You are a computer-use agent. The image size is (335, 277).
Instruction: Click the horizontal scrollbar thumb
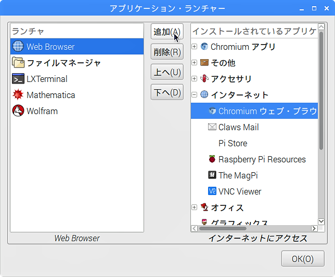[223, 228]
